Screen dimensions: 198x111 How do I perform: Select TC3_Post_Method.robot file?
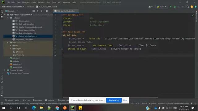[x=25, y=30]
